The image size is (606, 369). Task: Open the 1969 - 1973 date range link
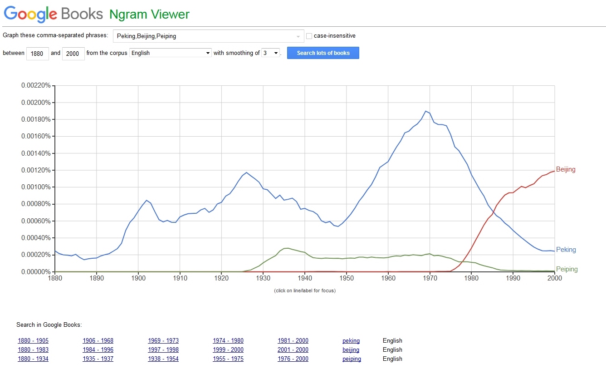pos(163,341)
